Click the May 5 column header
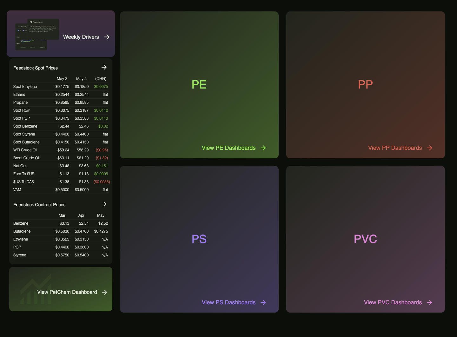457x337 pixels. pyautogui.click(x=81, y=79)
